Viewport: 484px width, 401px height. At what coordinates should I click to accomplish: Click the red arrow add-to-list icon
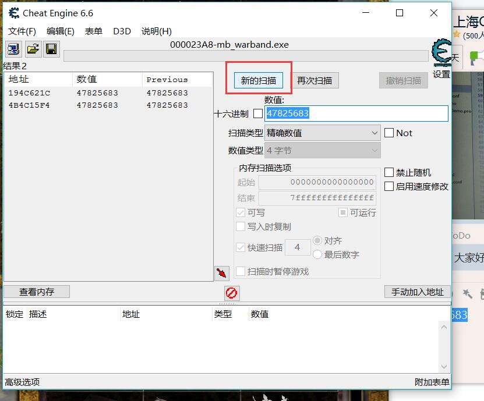coord(222,274)
